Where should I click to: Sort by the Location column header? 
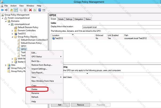pos(73,35)
